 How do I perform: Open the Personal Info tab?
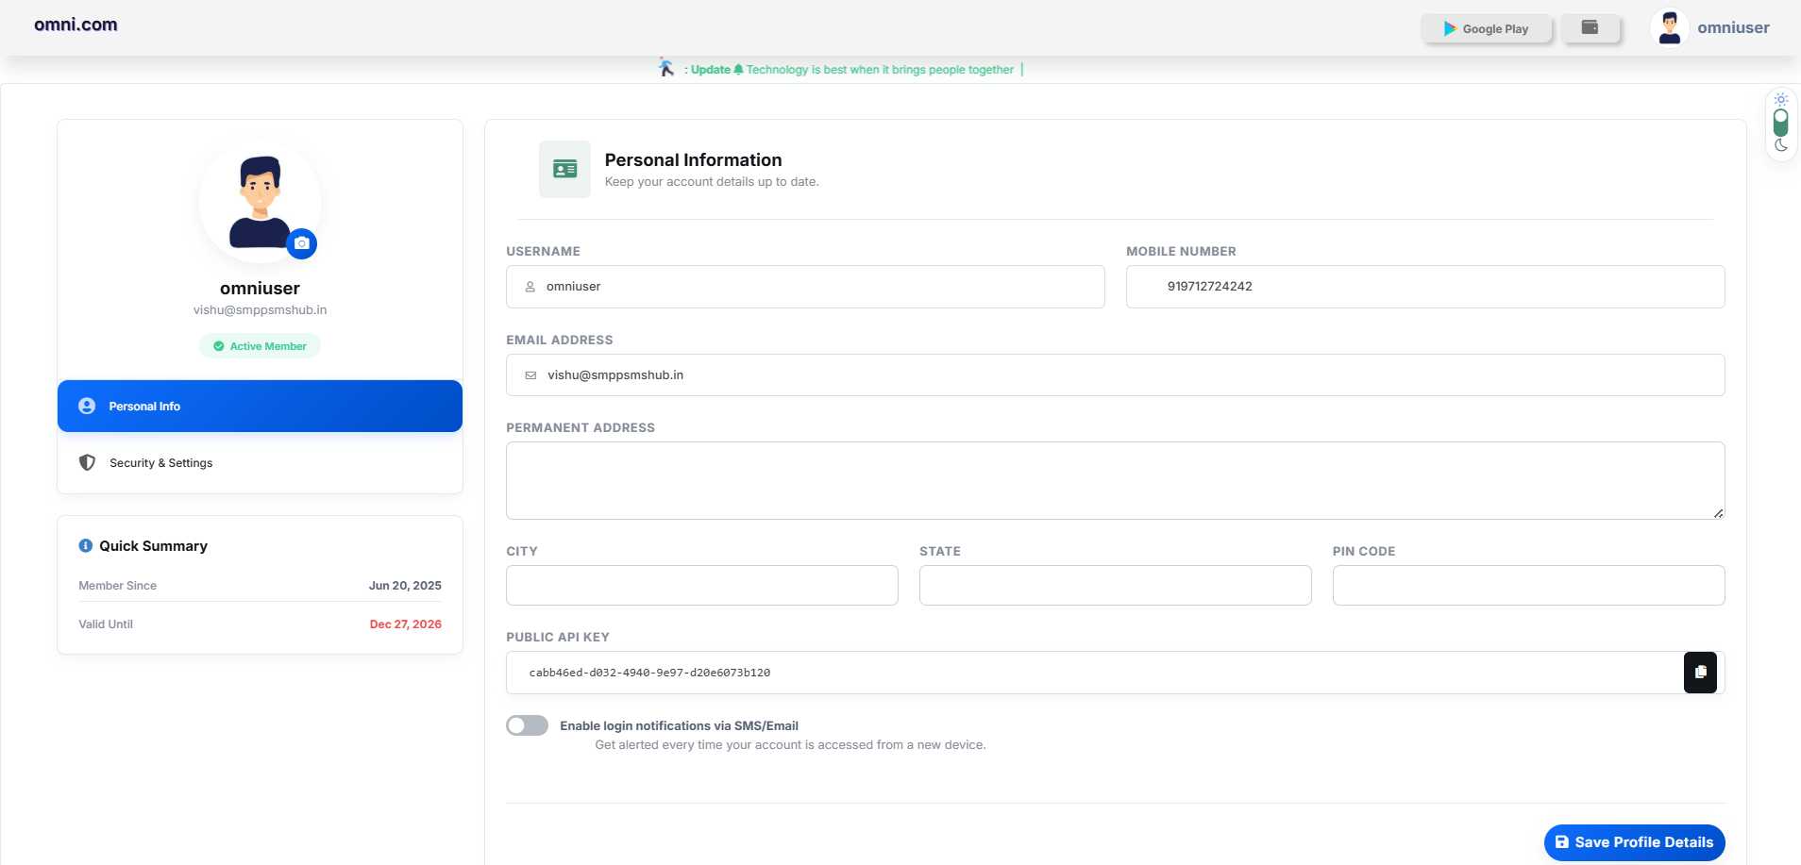260,407
